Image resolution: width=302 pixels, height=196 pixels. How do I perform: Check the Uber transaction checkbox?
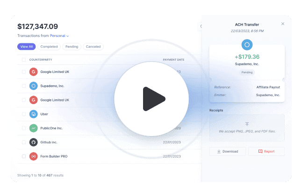tap(24, 114)
